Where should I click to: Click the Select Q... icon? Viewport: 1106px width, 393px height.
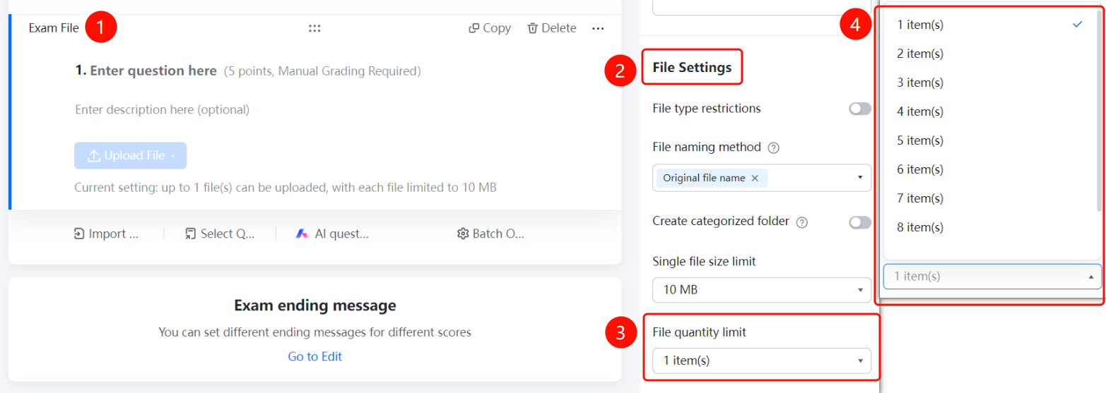coord(191,234)
